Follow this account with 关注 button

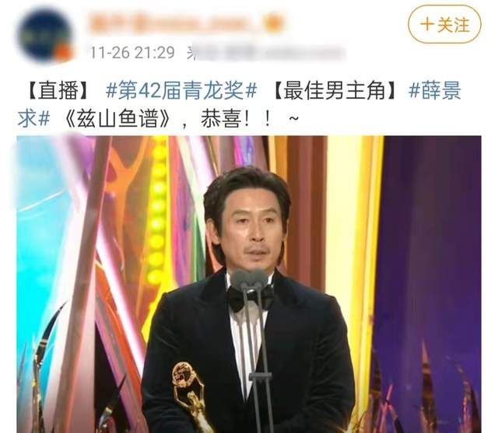[x=444, y=24]
